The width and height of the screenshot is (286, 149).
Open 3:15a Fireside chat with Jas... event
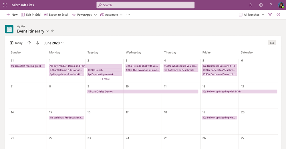[143, 66]
